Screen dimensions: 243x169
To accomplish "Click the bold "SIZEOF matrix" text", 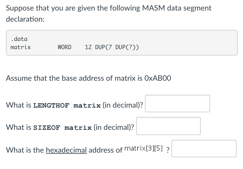I will tap(63, 128).
